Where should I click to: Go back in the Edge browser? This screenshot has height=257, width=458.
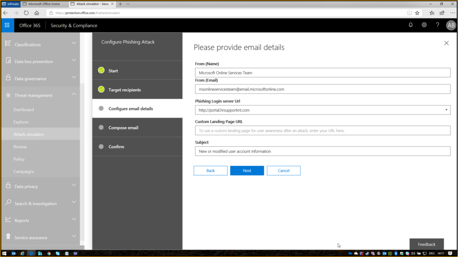coord(5,13)
